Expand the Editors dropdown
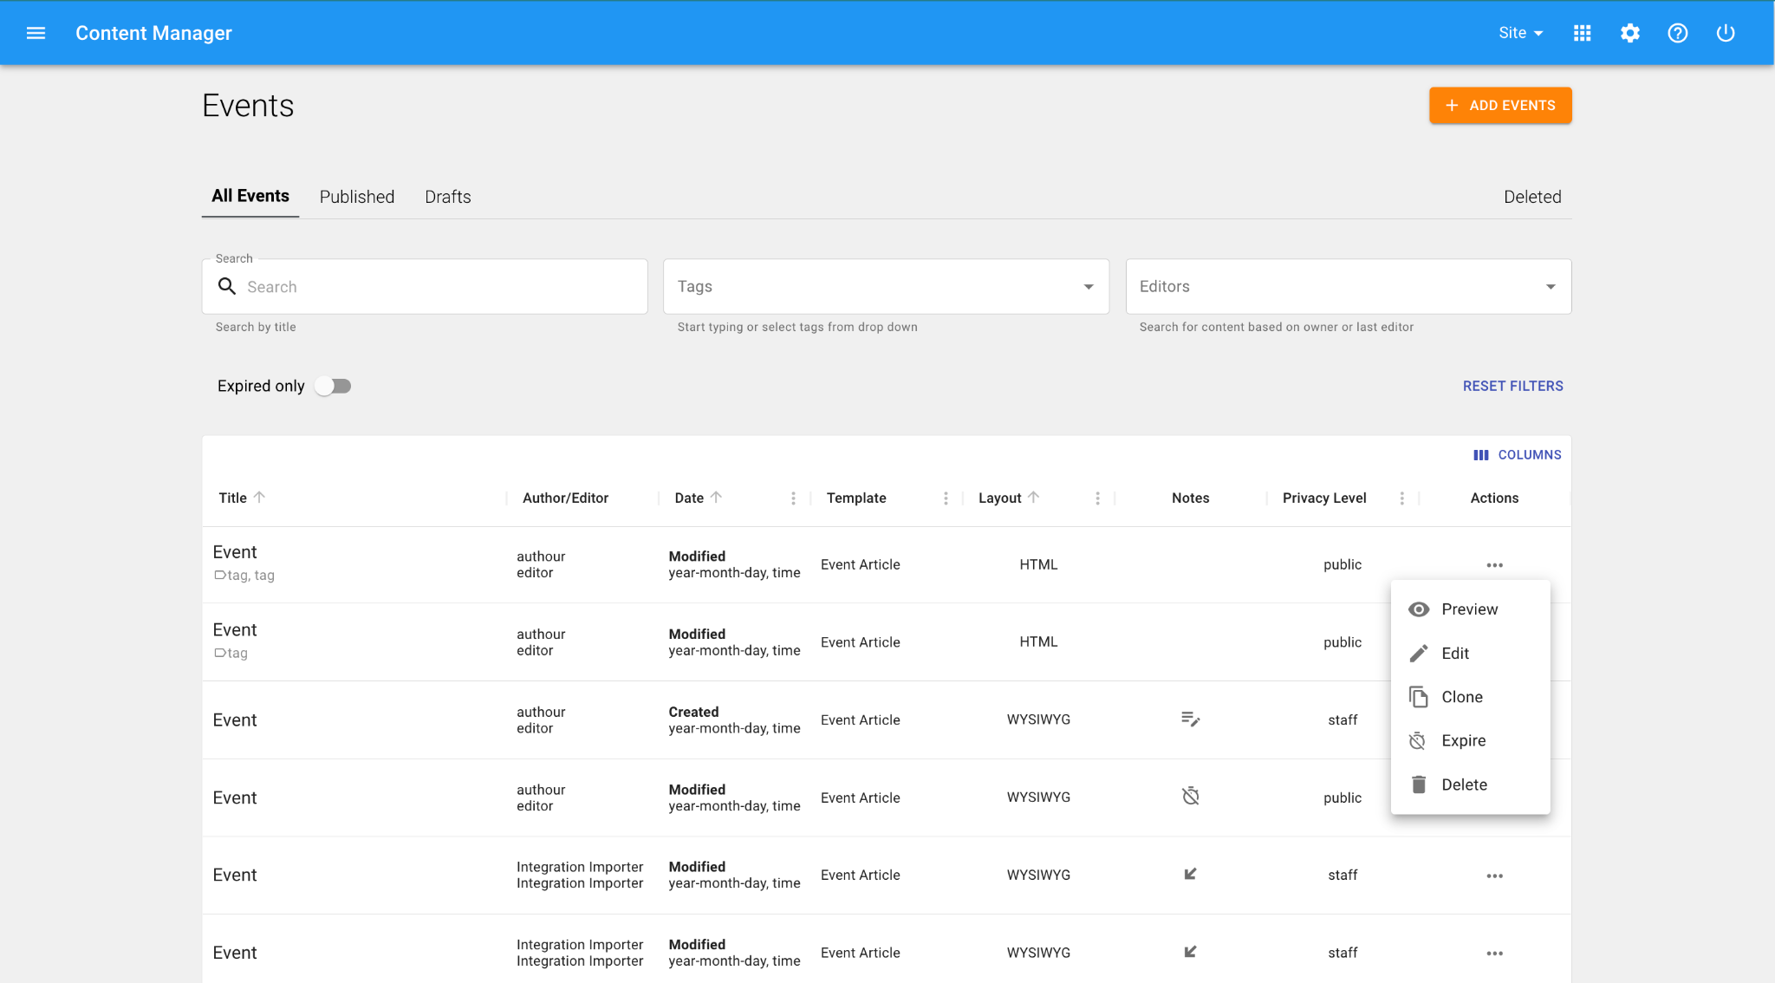This screenshot has height=983, width=1775. pyautogui.click(x=1550, y=287)
